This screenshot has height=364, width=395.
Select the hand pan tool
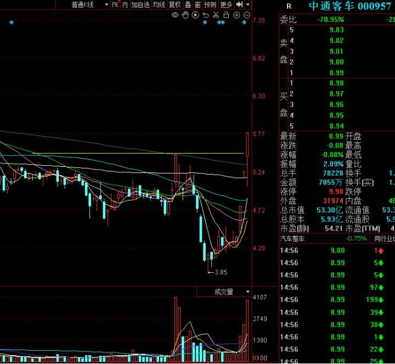[x=185, y=15]
